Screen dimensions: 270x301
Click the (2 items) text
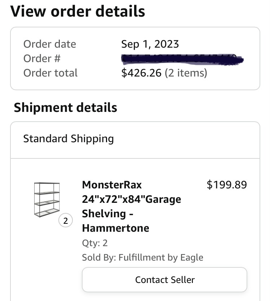click(186, 73)
